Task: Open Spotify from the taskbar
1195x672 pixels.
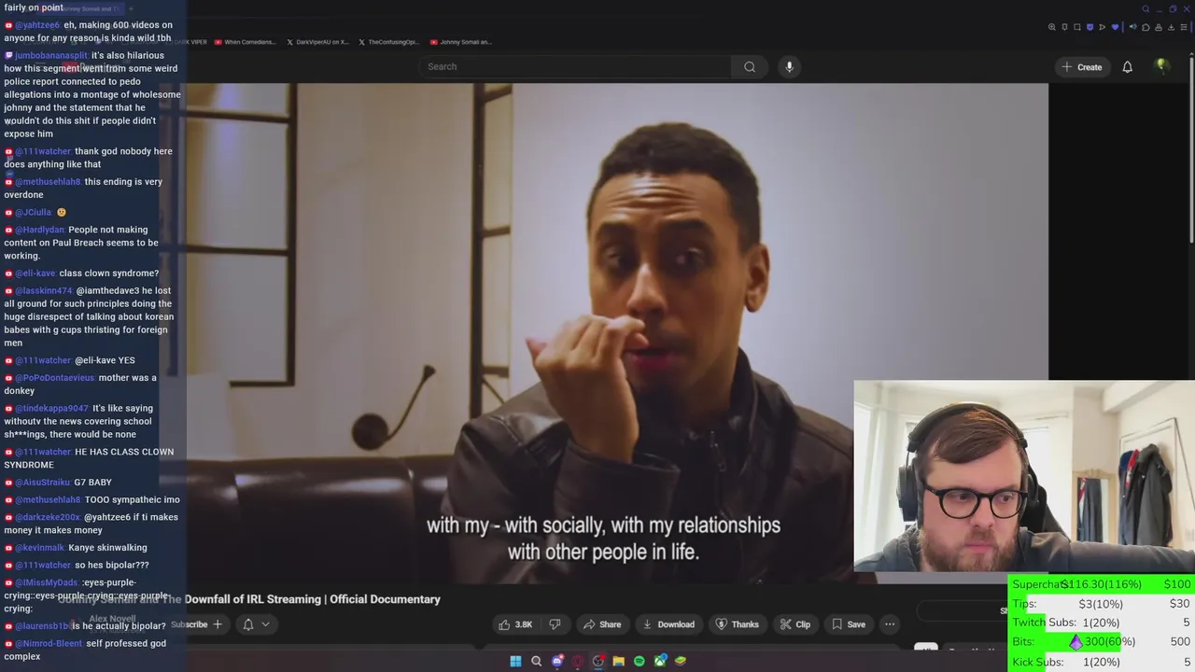Action: 640,661
